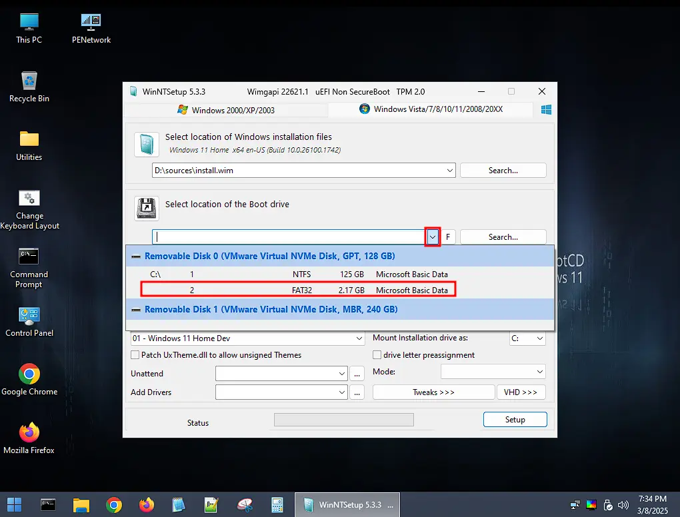Click the Windows logo icon near the tabs
680x517 pixels.
(545, 109)
